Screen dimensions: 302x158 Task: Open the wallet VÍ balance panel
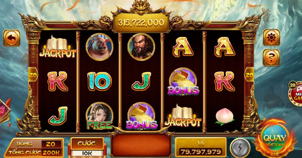pyautogui.click(x=201, y=147)
